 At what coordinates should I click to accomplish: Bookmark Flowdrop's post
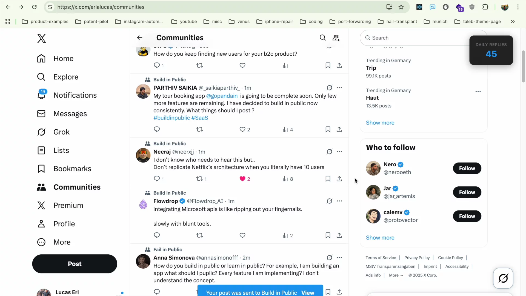click(x=328, y=235)
